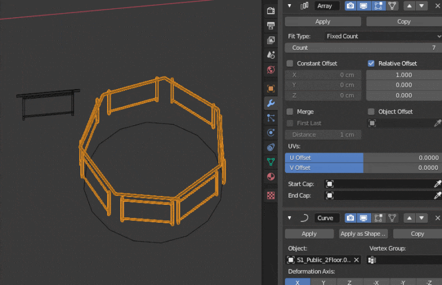
Task: Click the Array modifier type icon
Action: pos(305,6)
